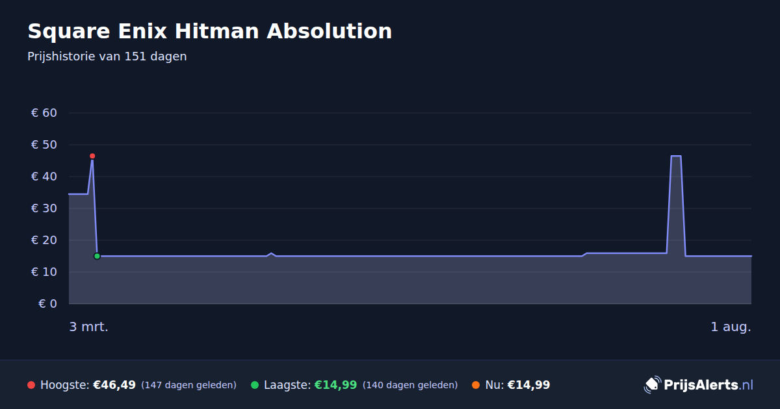Viewport: 780px width, 409px height.
Task: Click the red highest price marker on chart
Action: point(92,156)
